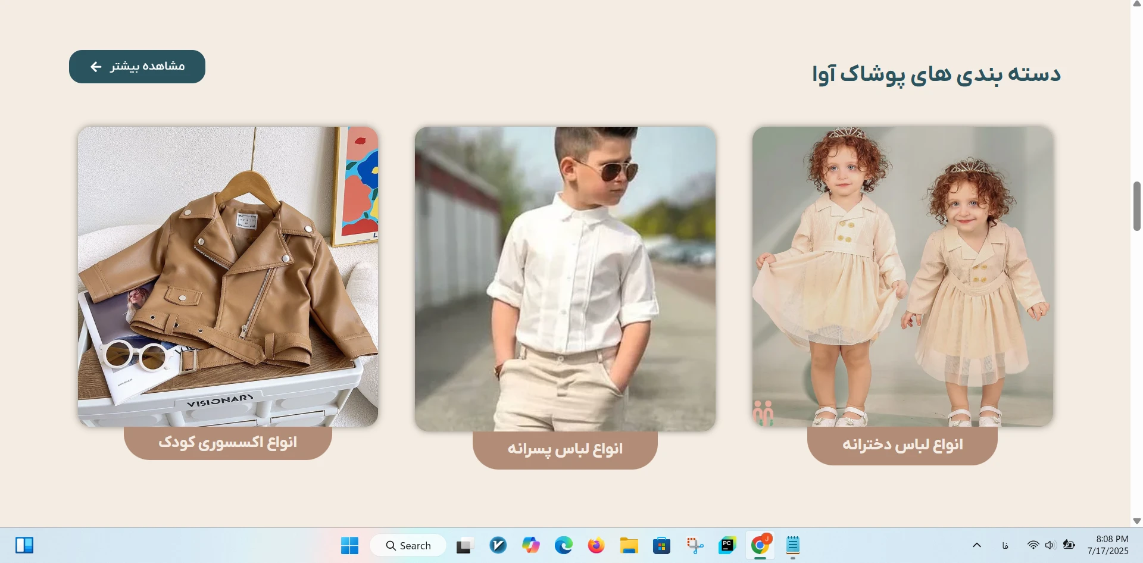Launch Microsoft Edge from the taskbar
This screenshot has height=563, width=1143.
point(563,545)
